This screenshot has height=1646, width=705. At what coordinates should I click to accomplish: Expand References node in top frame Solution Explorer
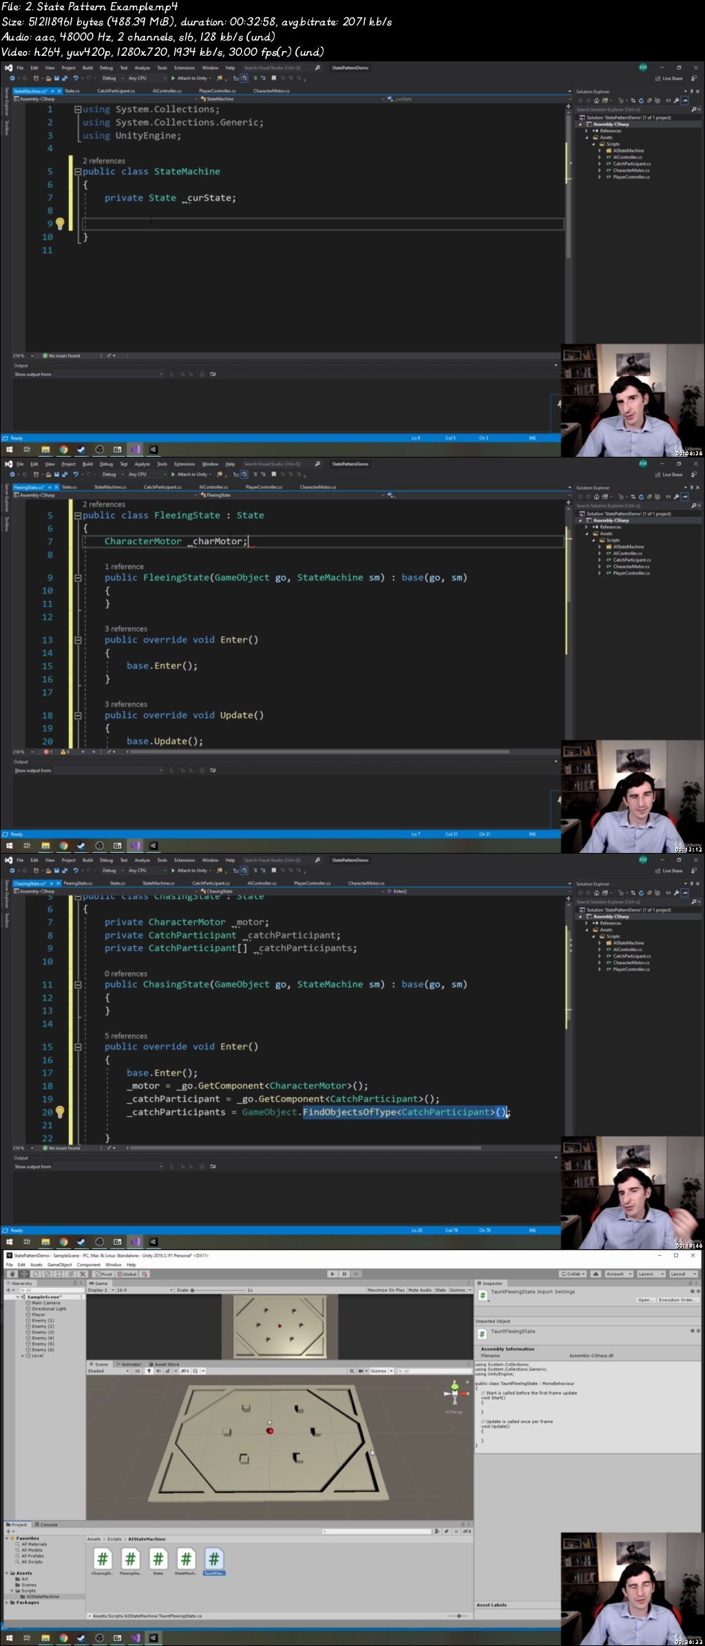pos(587,131)
